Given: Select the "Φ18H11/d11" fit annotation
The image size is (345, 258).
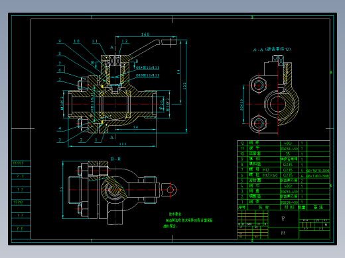Looking at the screenshot, I should click(x=147, y=75).
